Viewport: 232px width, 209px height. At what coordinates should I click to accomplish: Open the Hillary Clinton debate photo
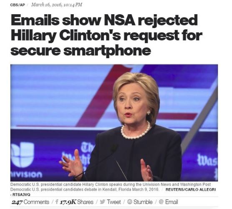tap(114, 123)
